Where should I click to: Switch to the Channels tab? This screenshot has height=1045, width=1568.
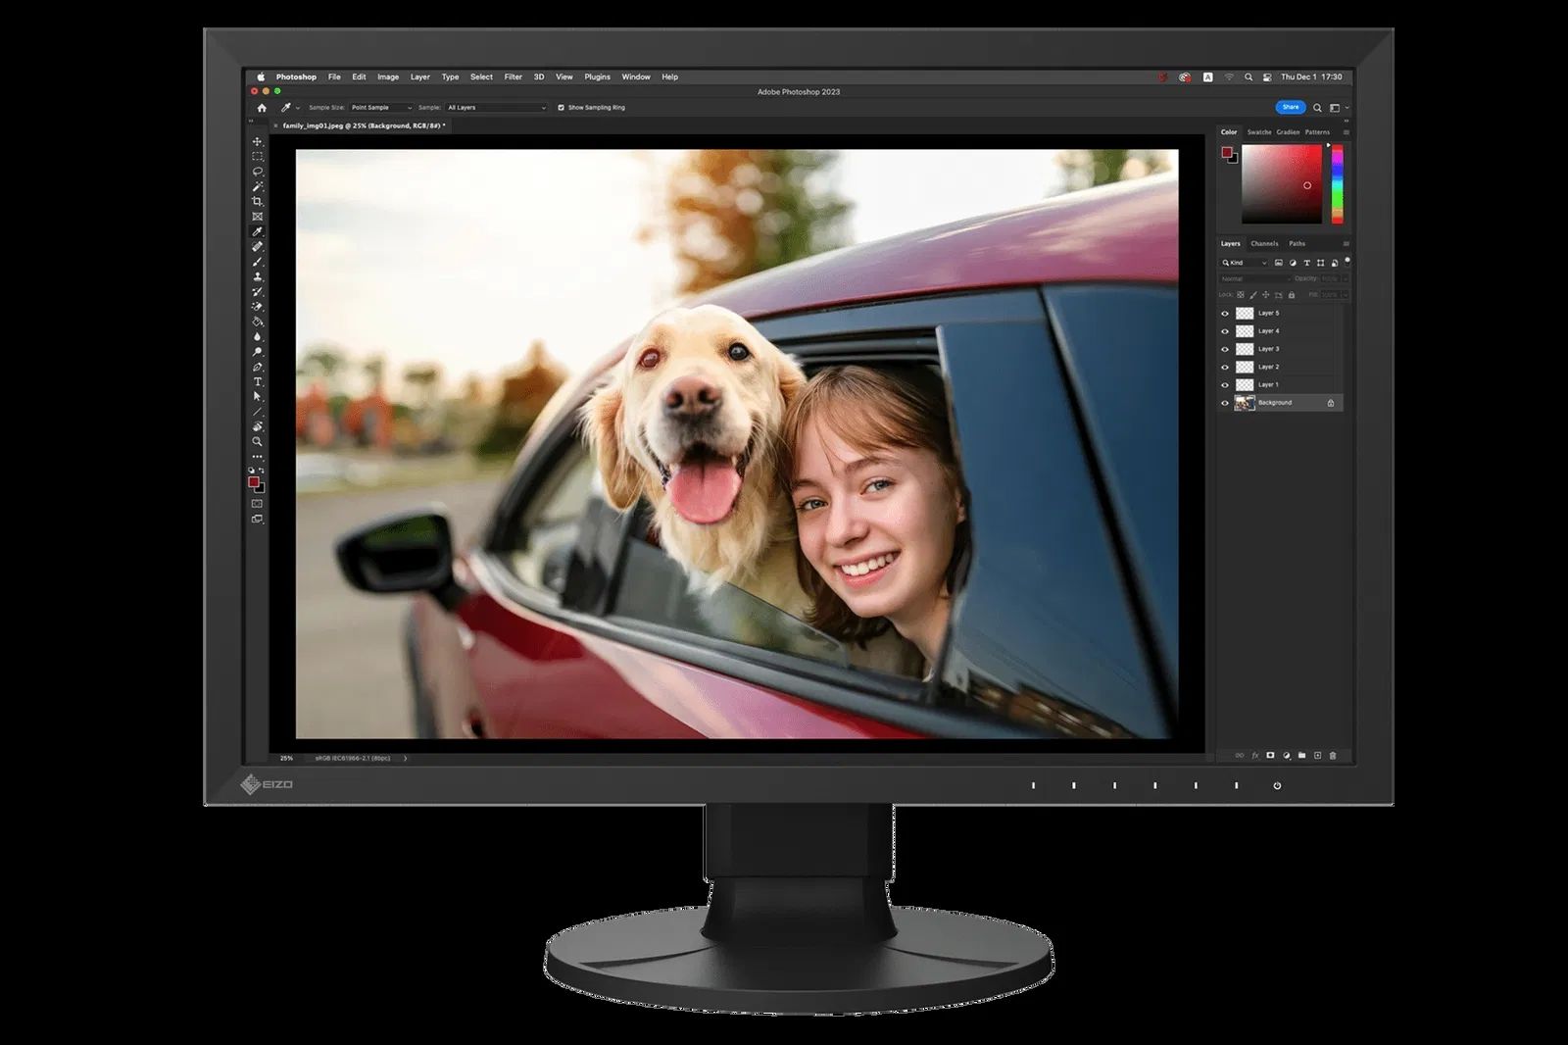pos(1265,244)
